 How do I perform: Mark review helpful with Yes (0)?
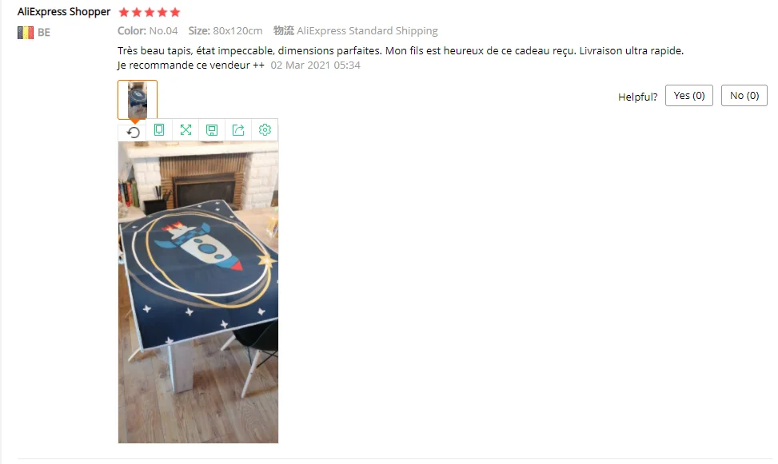pos(689,96)
